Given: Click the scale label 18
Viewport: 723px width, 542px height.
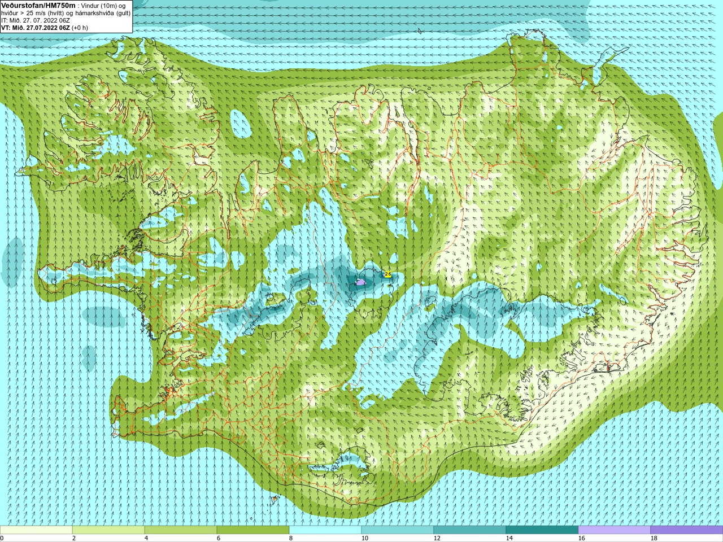Looking at the screenshot, I should [654, 538].
